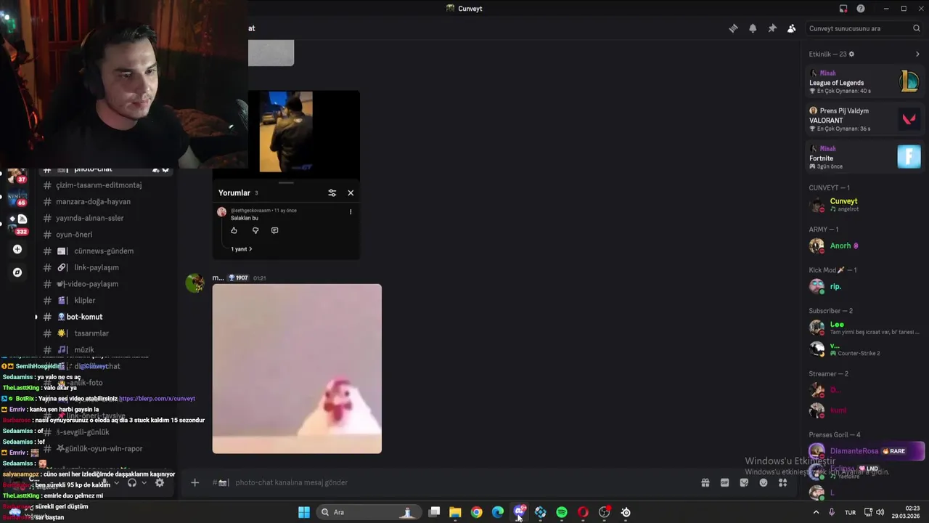Expand the Etkinlik activity chevron
This screenshot has height=523, width=929.
[x=917, y=54]
